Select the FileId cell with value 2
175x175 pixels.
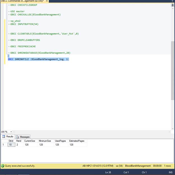(x=19, y=145)
